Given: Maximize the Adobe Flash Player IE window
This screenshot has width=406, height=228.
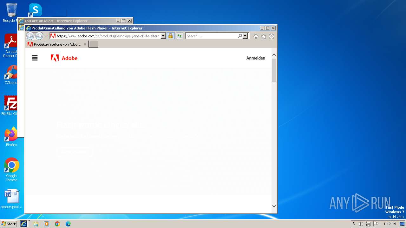Looking at the screenshot, I should pyautogui.click(x=267, y=28).
